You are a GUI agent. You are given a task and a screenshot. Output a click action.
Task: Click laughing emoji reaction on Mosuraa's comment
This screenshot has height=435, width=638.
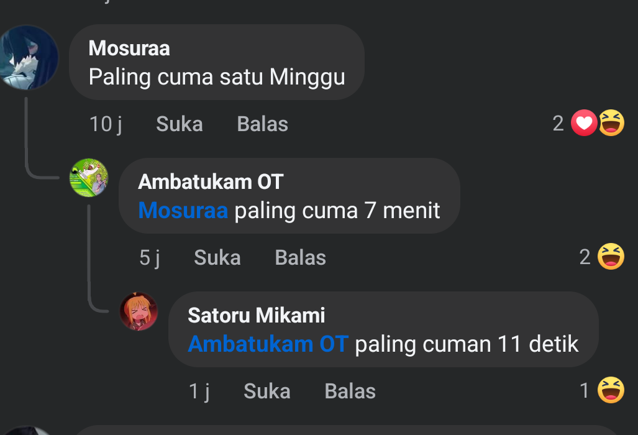coord(611,123)
